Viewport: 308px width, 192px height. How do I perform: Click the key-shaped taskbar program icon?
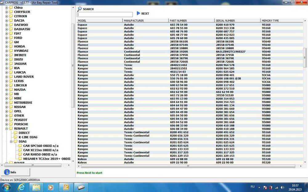point(66,187)
